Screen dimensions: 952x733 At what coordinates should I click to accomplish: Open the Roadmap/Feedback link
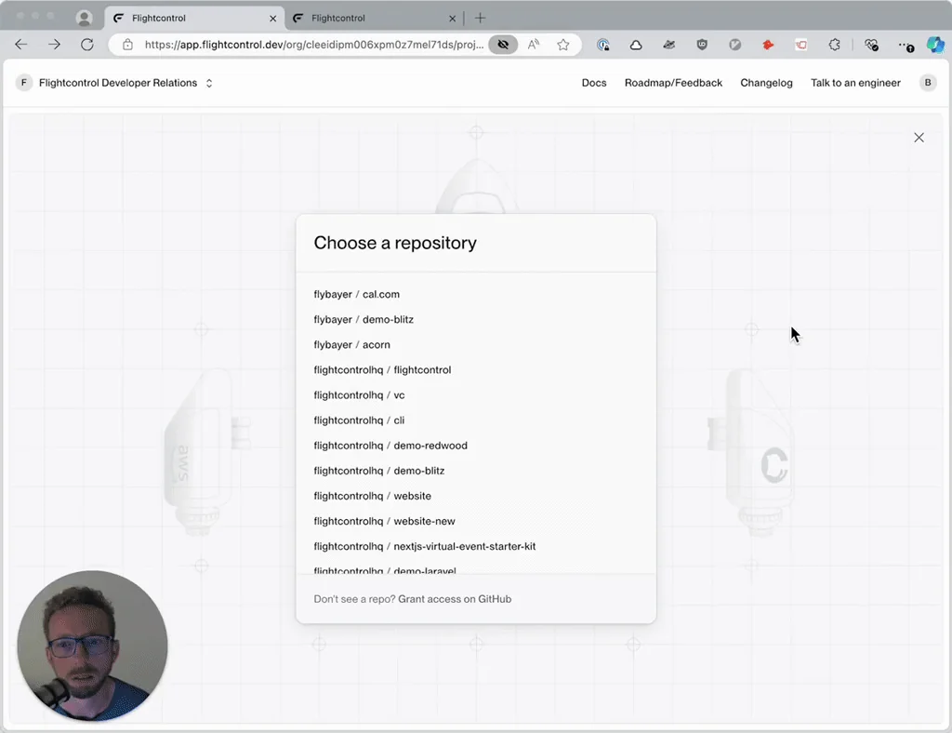tap(673, 83)
